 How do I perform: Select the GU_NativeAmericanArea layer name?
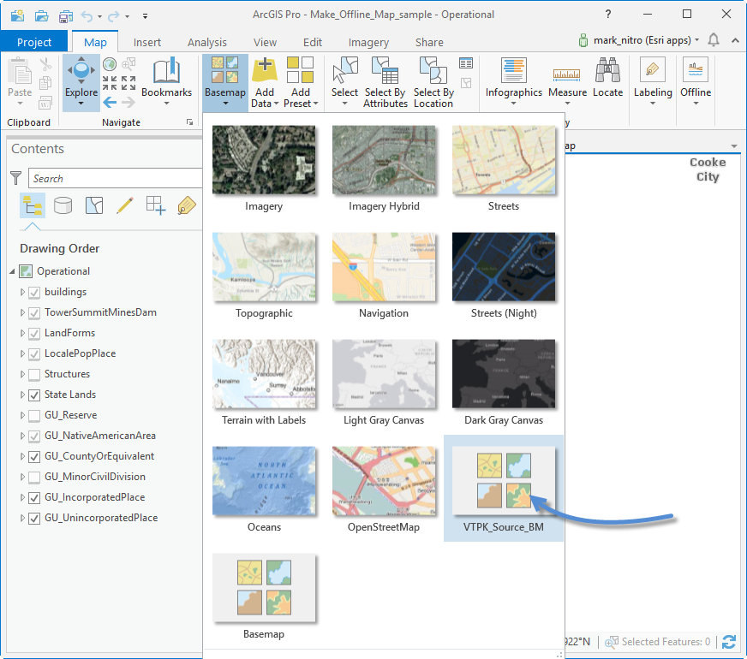click(100, 436)
